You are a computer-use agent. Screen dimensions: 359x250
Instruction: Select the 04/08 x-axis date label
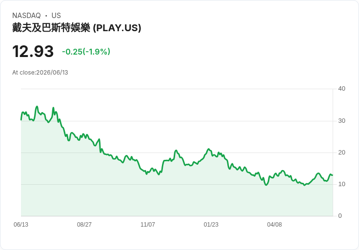(x=274, y=225)
